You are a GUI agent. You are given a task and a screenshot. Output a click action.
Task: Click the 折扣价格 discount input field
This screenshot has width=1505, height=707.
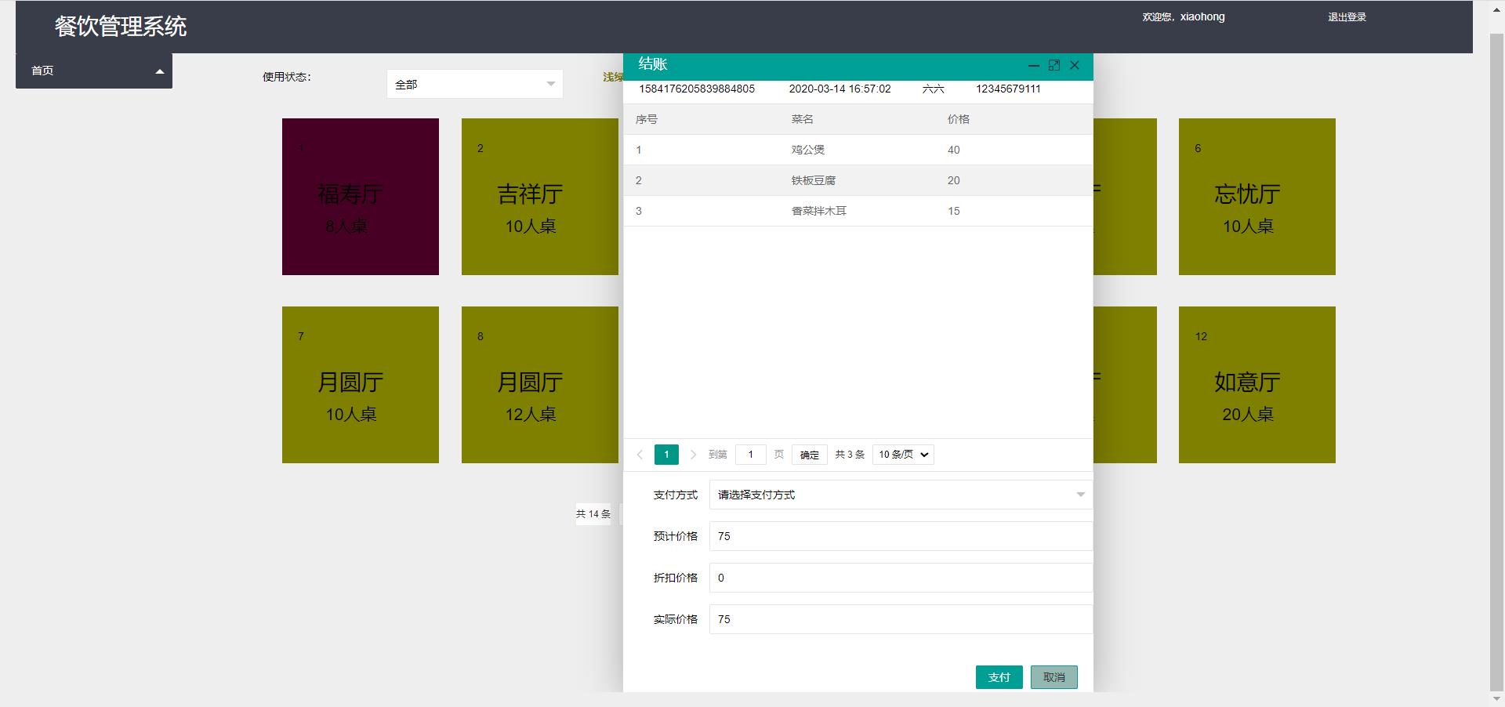(x=900, y=578)
